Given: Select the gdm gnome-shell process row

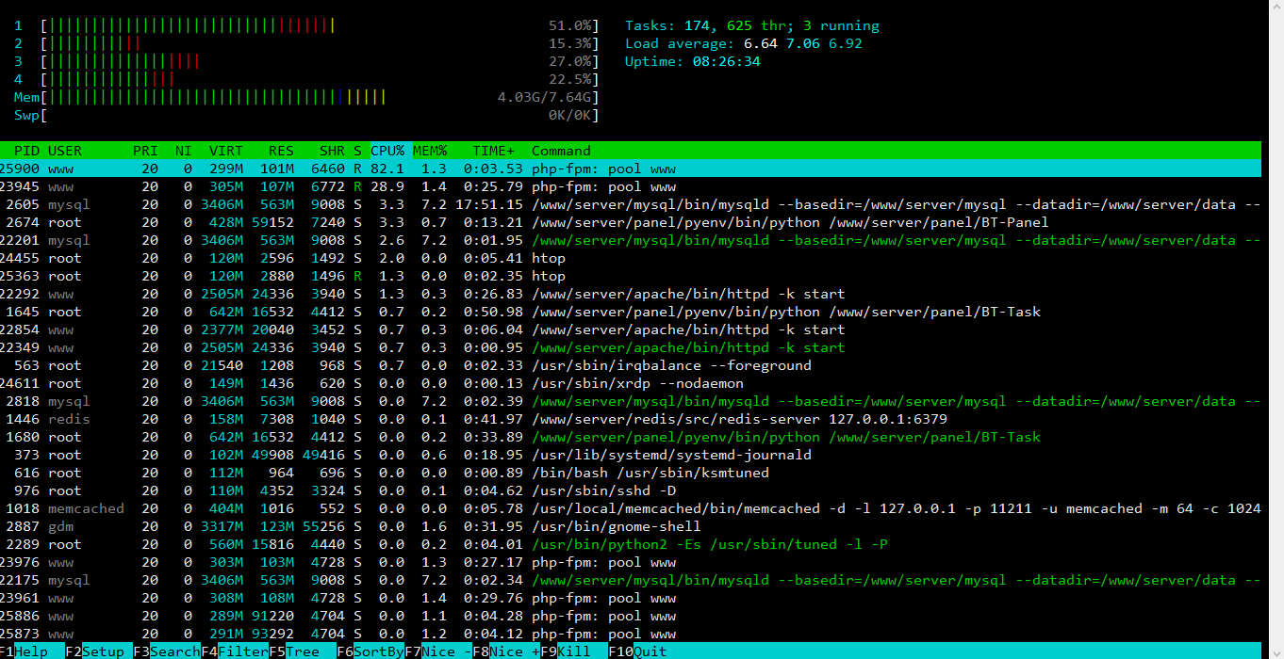Looking at the screenshot, I should [631, 526].
